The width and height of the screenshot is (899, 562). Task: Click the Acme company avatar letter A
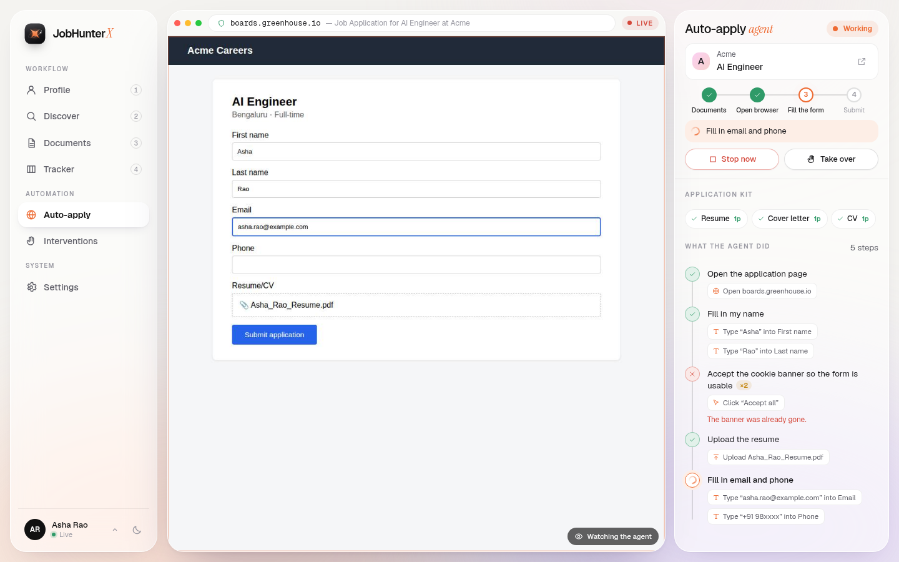point(701,61)
